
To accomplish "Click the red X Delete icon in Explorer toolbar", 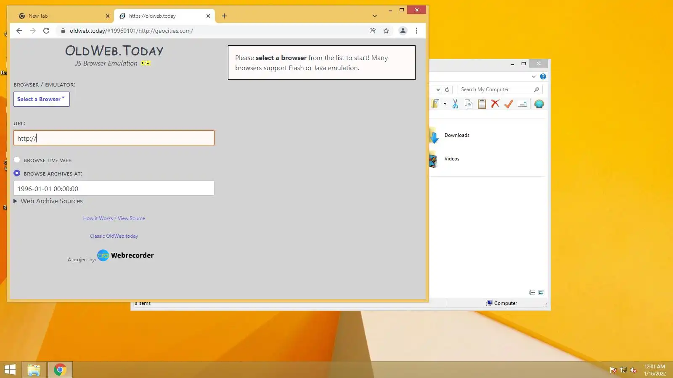I will point(495,104).
